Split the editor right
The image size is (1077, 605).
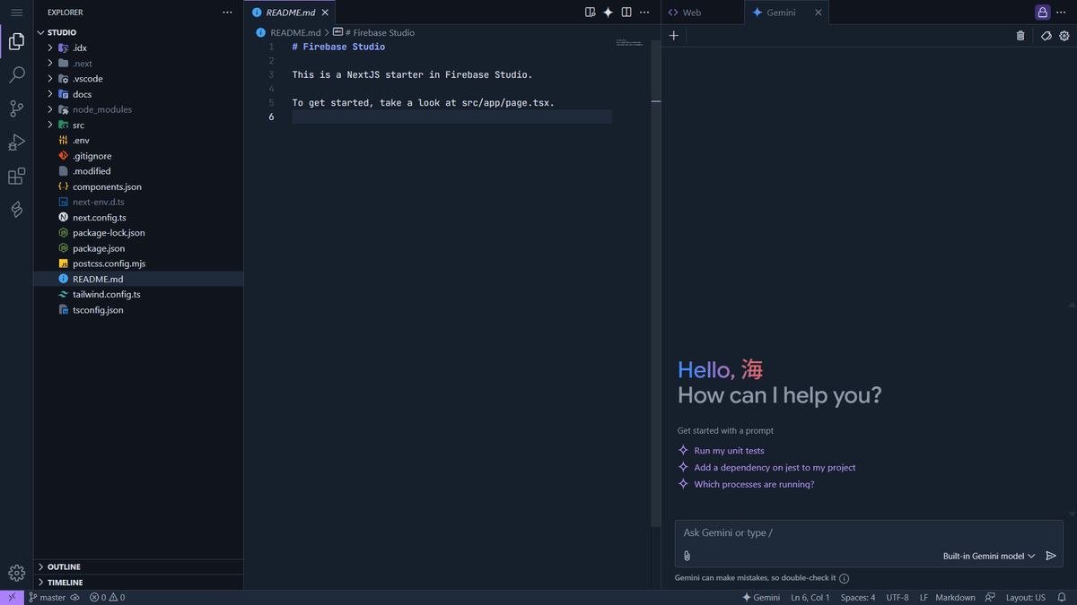coord(626,13)
